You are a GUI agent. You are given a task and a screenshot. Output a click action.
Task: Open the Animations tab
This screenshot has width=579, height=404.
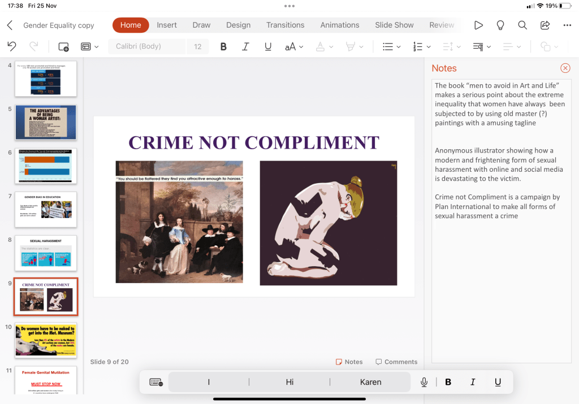(x=340, y=25)
